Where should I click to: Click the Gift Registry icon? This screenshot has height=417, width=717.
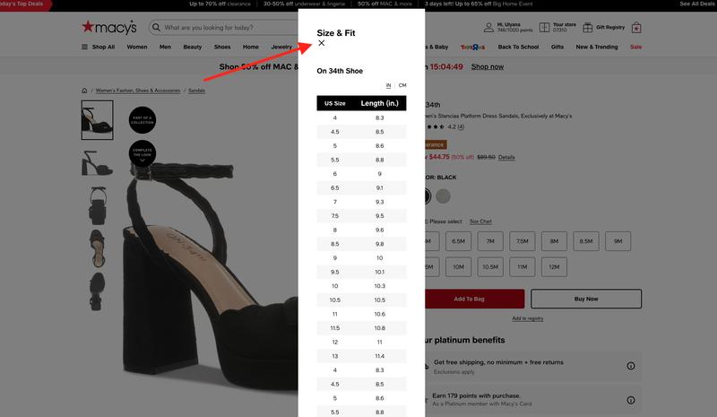(587, 28)
